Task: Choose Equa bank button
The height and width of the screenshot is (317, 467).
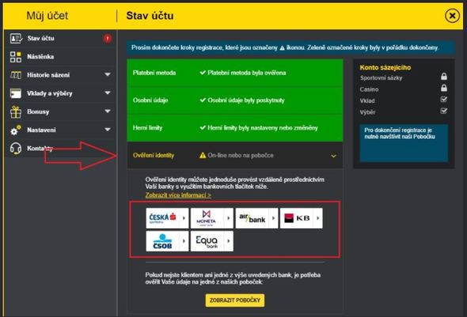Action: pyautogui.click(x=212, y=241)
